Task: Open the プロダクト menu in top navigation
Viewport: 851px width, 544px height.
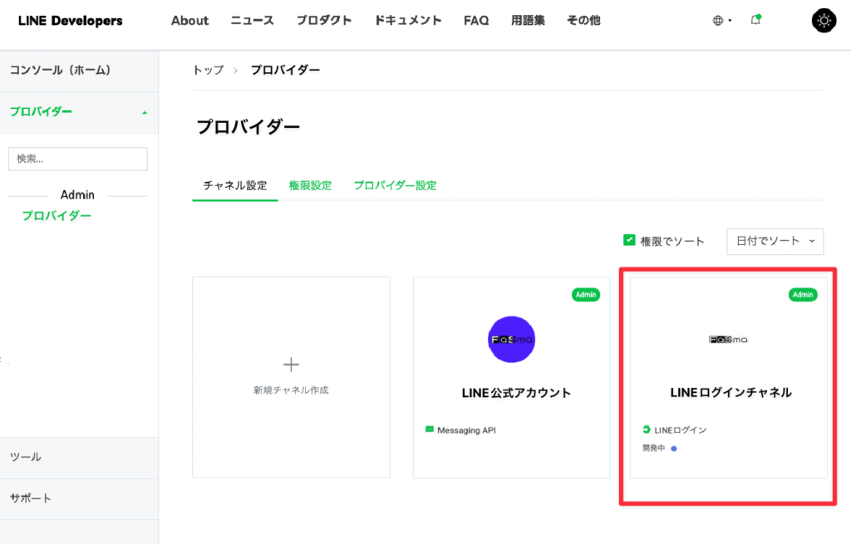Action: coord(324,21)
